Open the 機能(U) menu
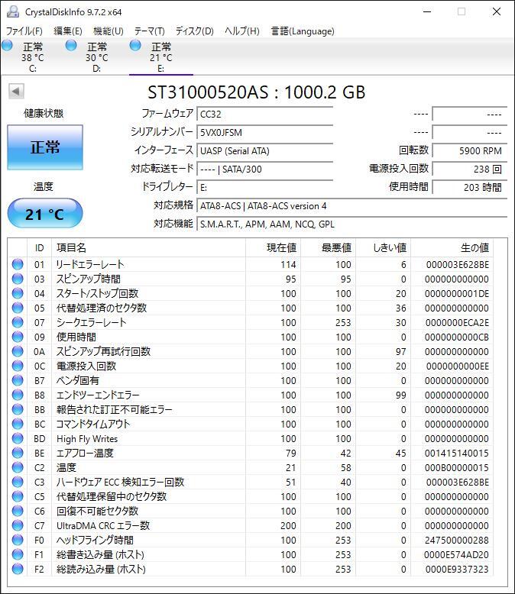 108,31
